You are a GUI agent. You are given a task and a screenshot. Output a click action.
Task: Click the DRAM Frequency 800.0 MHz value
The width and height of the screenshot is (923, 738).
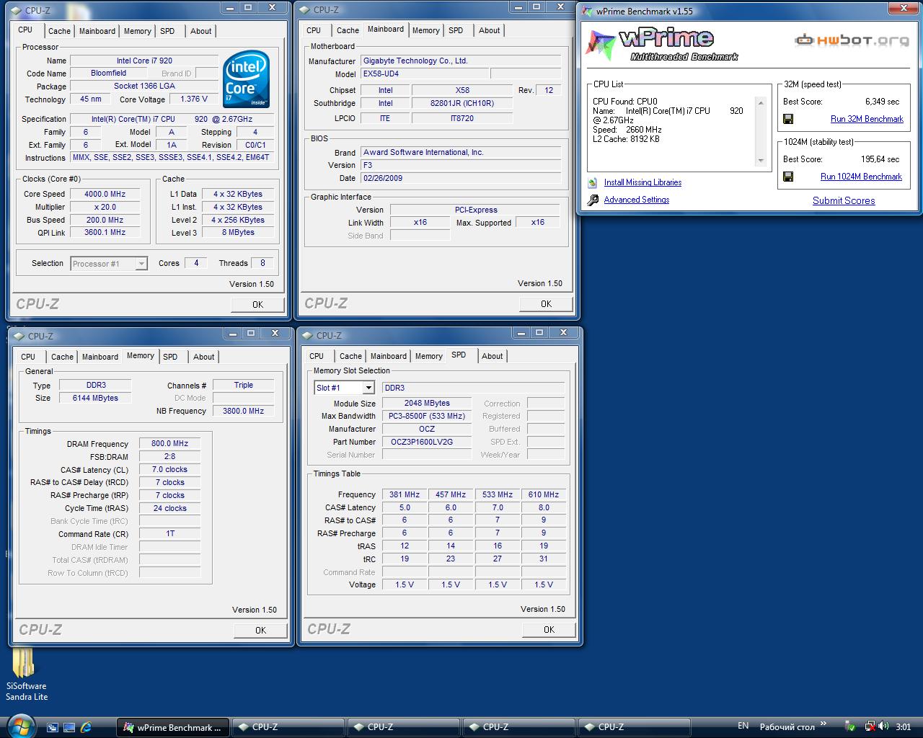click(x=169, y=444)
